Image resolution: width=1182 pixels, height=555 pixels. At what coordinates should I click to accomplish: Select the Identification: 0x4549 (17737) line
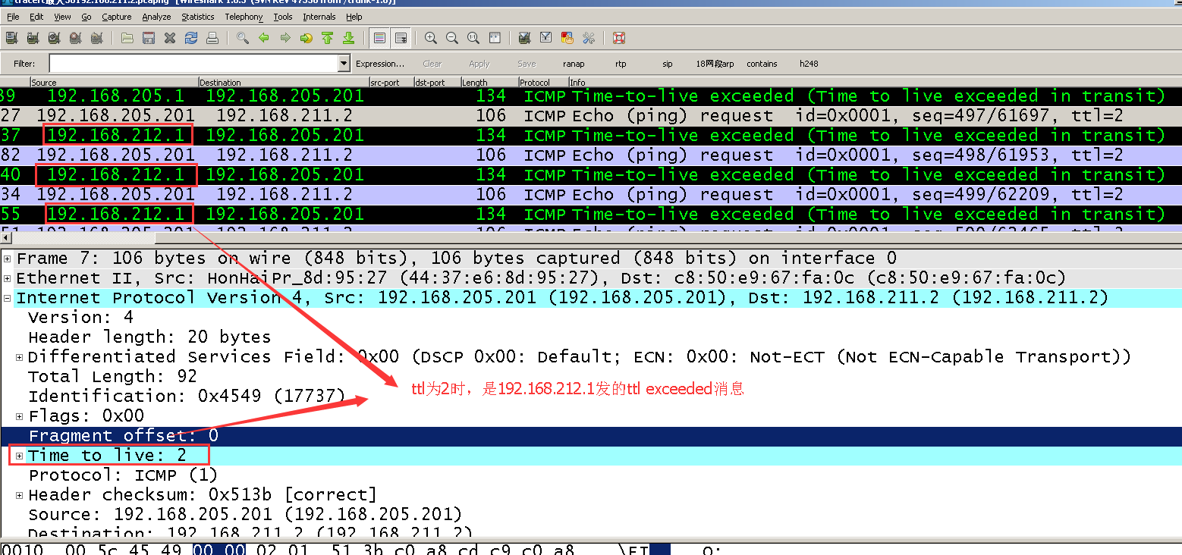pos(187,397)
